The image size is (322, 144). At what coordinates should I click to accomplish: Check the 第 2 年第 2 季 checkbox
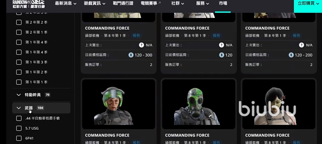19,22
